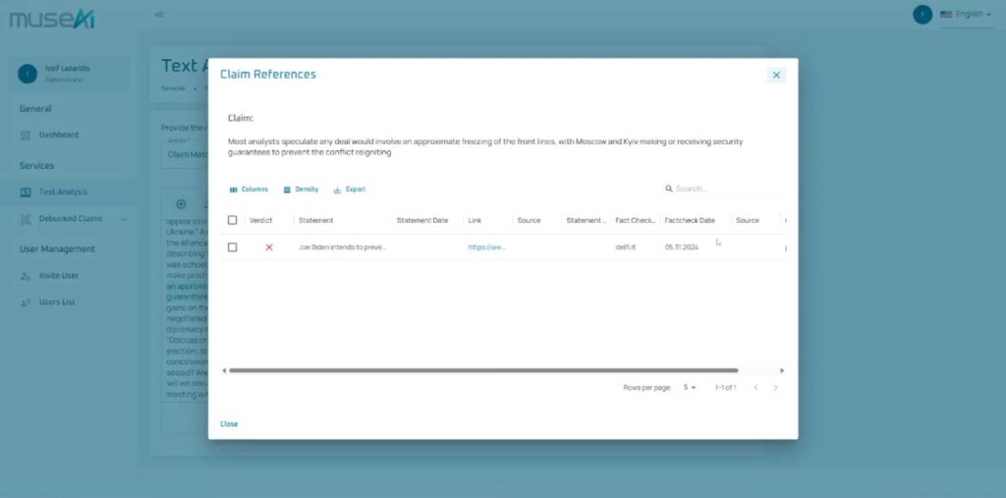The image size is (1006, 498).
Task: Click the horizontal table scrollbar
Action: 481,370
